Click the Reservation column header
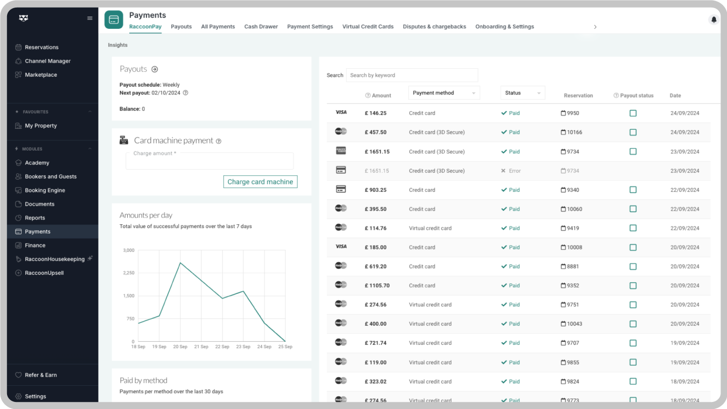This screenshot has width=727, height=409. (x=579, y=95)
